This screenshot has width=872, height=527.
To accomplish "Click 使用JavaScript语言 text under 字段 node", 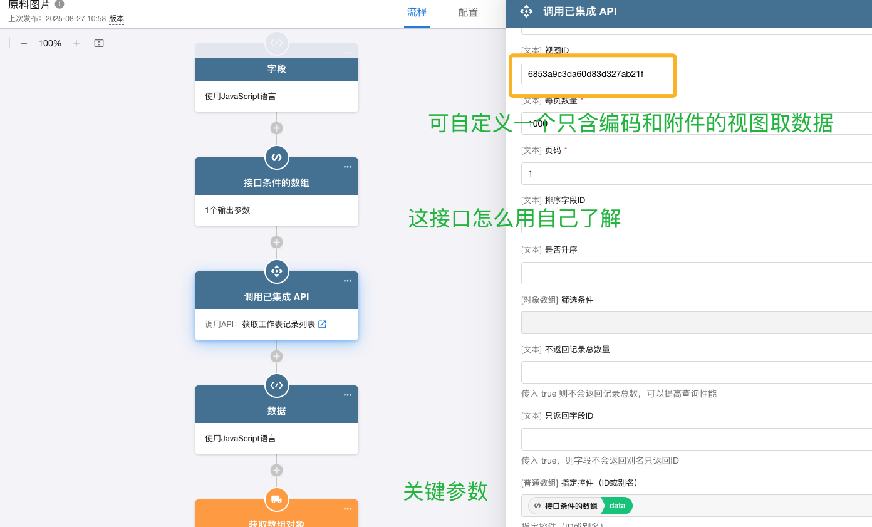I will coord(241,97).
